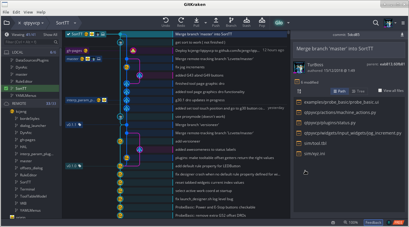This screenshot has width=409, height=227.
Task: Click the Glo button
Action: coord(279,23)
